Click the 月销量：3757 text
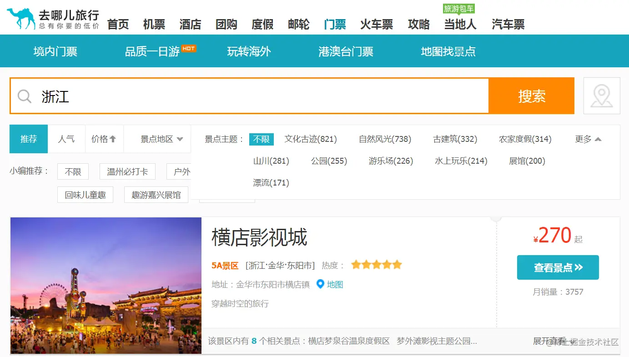This screenshot has width=629, height=357. point(558,292)
